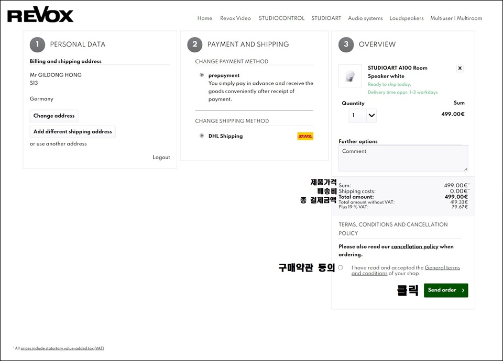Viewport: 503px width, 361px height.
Task: Click the step 2 Payment badge
Action: click(x=195, y=44)
